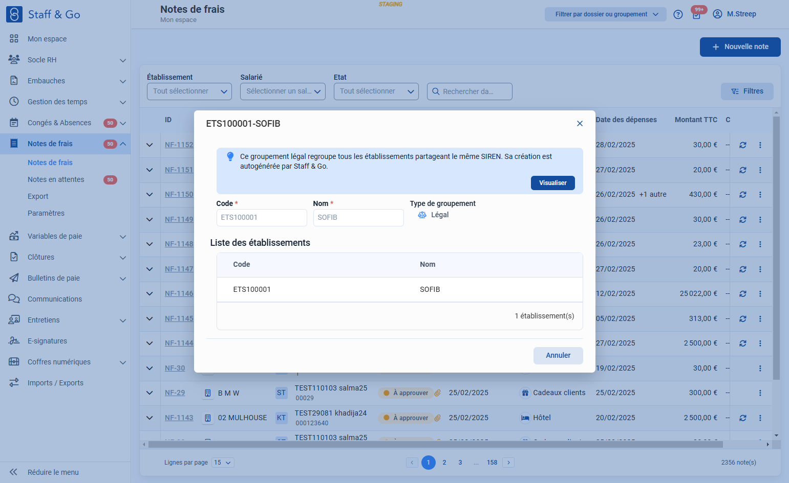789x483 pixels.
Task: Click the Gestion des temps clock icon
Action: 14,102
